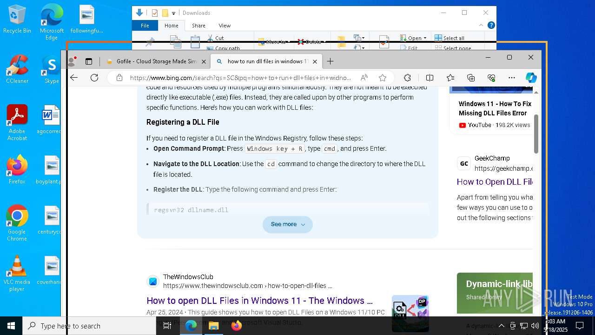Image resolution: width=595 pixels, height=335 pixels.
Task: Click Properties icon in Explorer title bar
Action: [x=155, y=13]
